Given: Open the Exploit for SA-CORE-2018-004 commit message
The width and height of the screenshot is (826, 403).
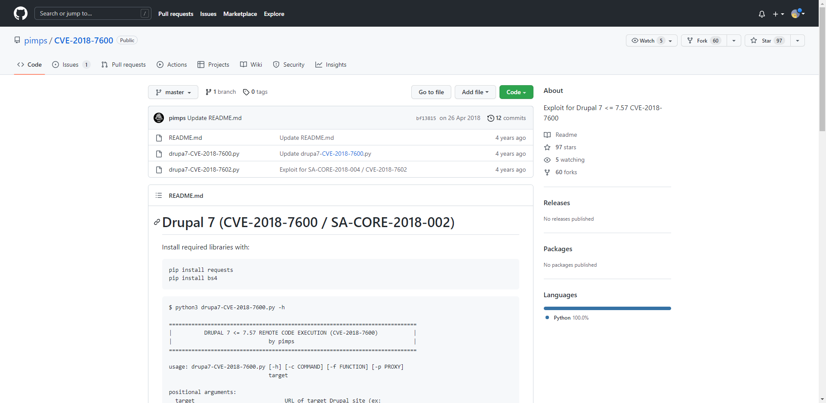Looking at the screenshot, I should pos(343,169).
